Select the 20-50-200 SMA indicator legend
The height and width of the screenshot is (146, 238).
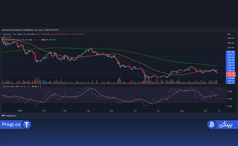tap(29, 40)
